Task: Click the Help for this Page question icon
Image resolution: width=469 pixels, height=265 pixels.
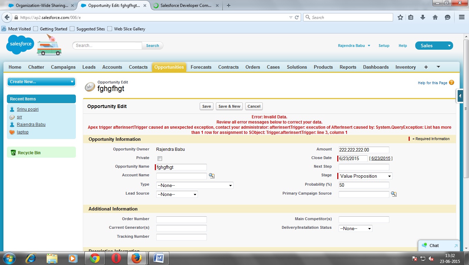Action: pos(451,83)
